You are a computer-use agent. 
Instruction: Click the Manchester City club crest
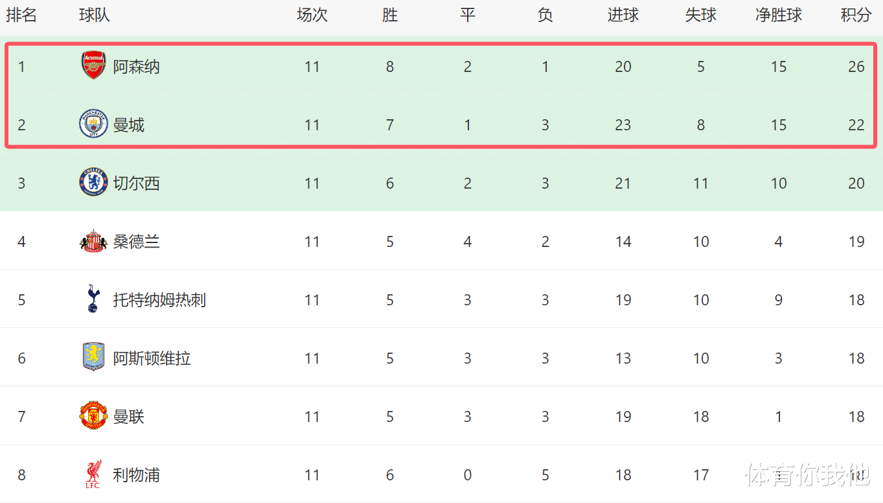coord(93,124)
